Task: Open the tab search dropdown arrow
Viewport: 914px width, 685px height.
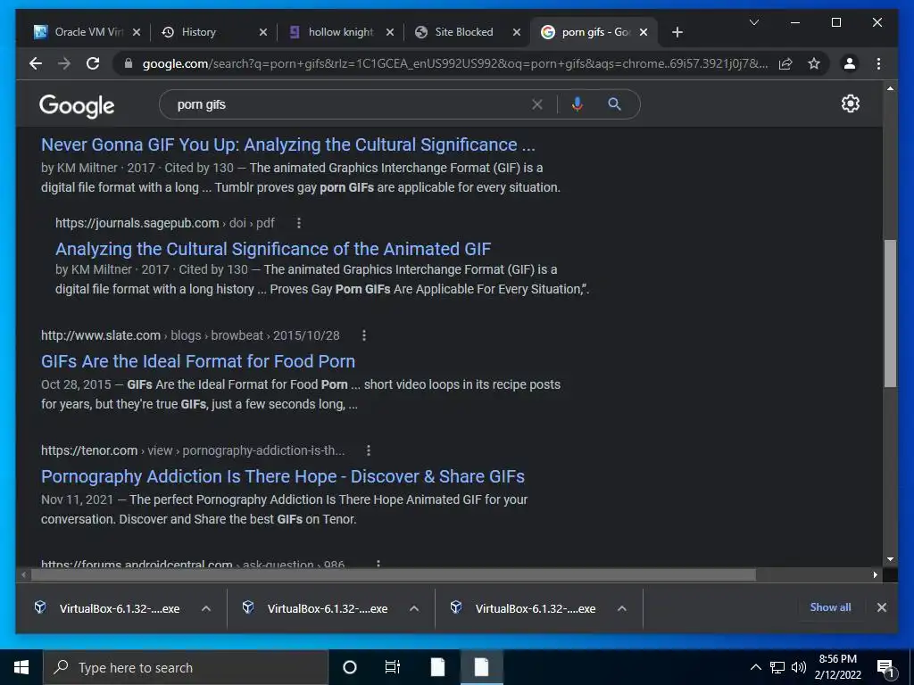Action: (753, 22)
